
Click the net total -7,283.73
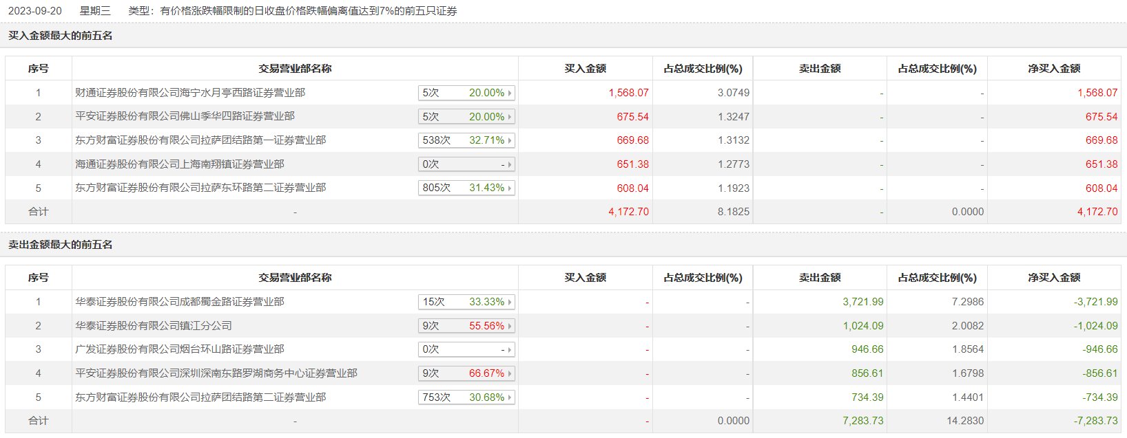coord(1095,421)
